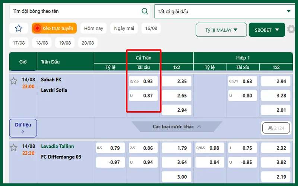Pick Sabah FK first-half under odds -0.80
The image size is (298, 186).
click(x=242, y=96)
